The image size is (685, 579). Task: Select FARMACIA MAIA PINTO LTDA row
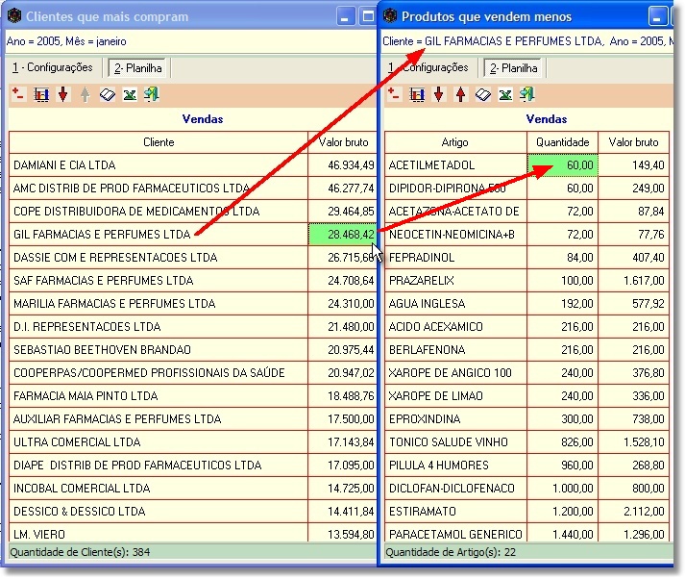coord(193,396)
